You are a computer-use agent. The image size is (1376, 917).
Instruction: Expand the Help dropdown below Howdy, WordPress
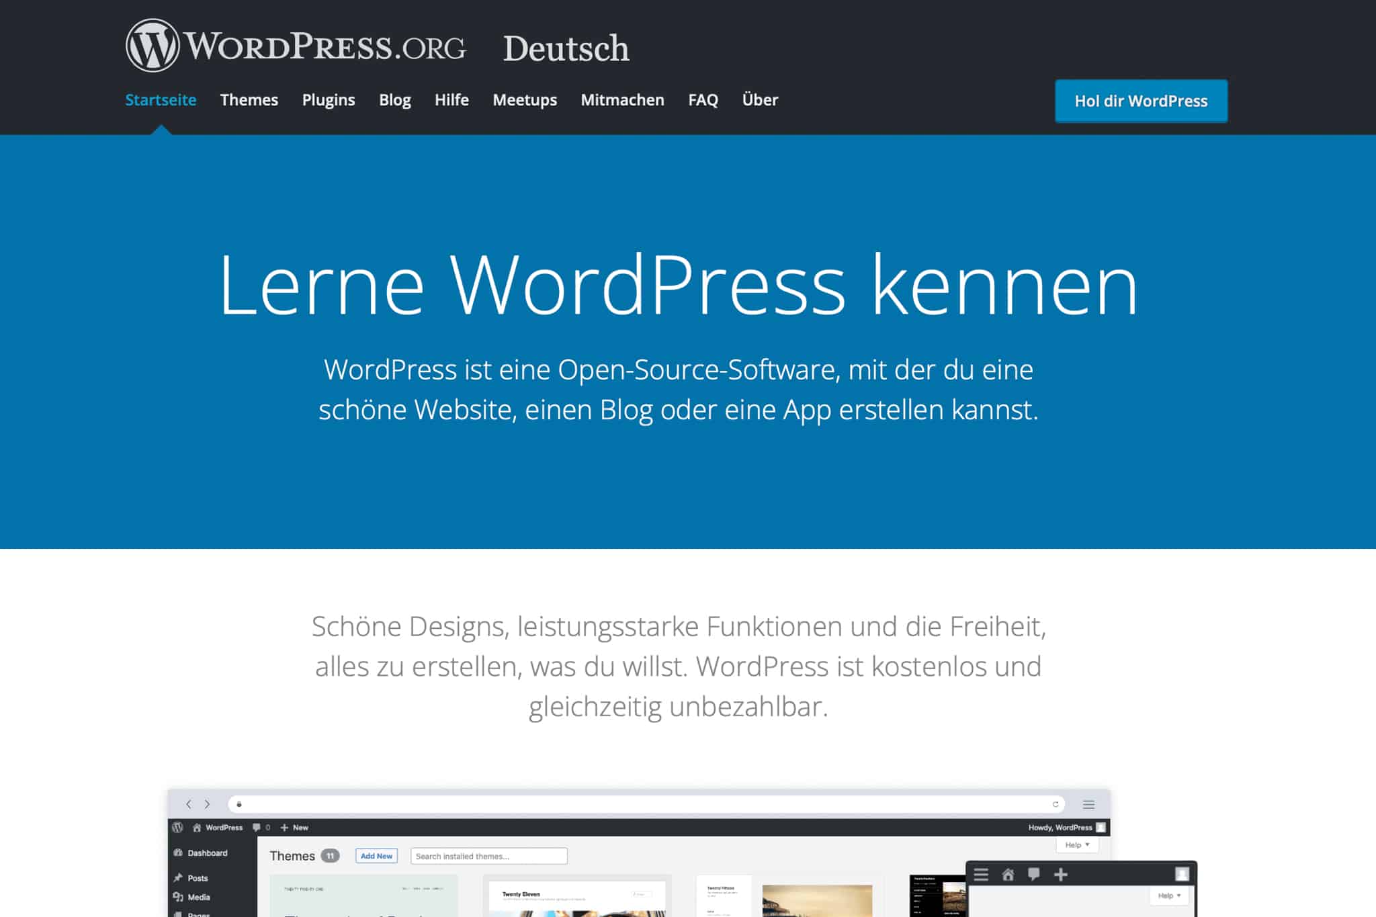pos(1077,844)
